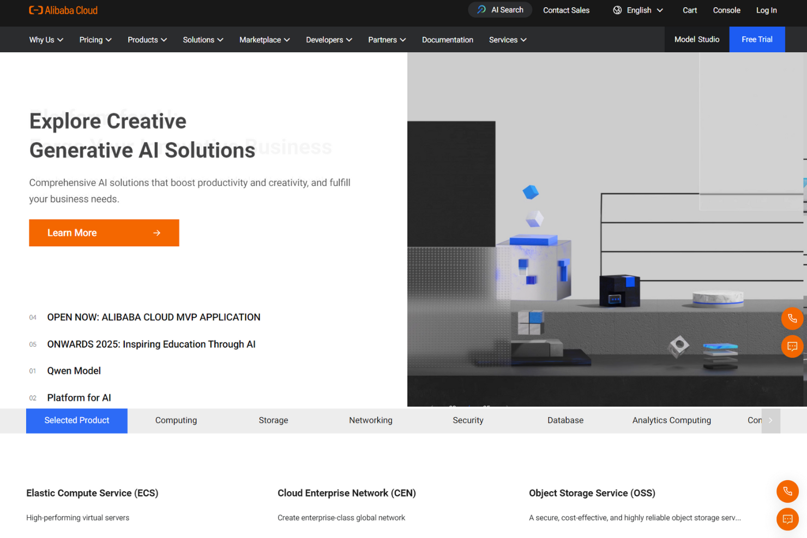Select the Qwen Model carousel item
This screenshot has height=538, width=807.
click(x=74, y=371)
